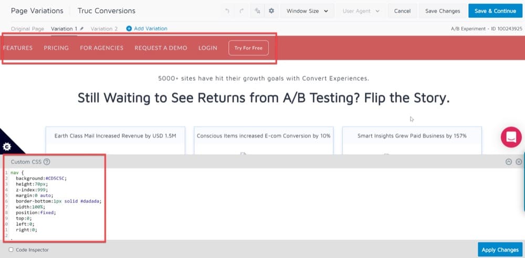Select the Variation 1 tab
This screenshot has width=525, height=258.
coord(64,29)
